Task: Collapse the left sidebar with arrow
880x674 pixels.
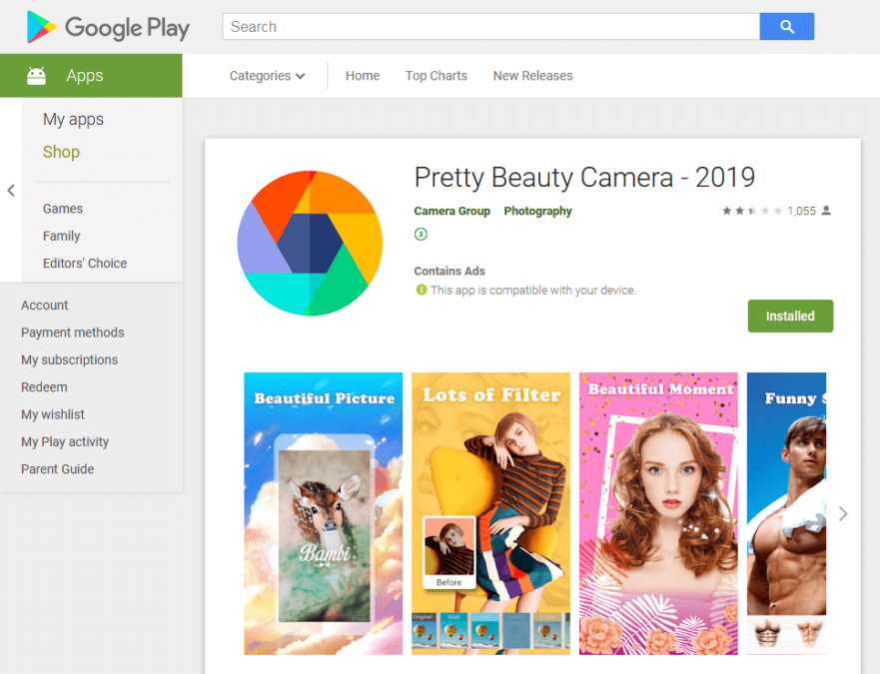Action: point(11,191)
